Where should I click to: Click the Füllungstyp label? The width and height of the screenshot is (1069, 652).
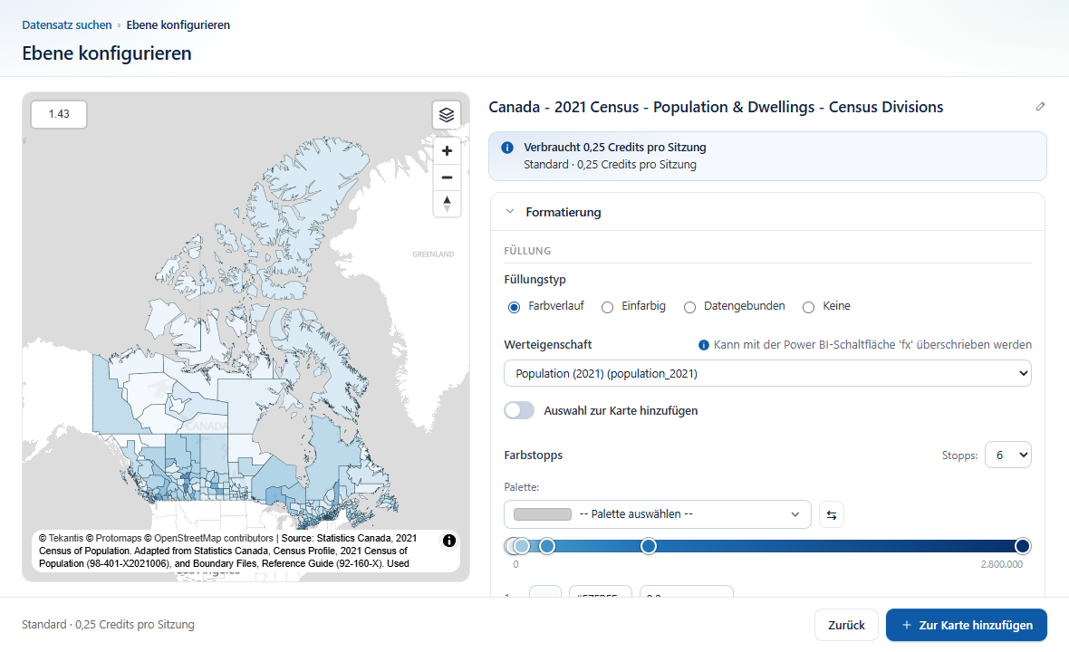click(x=535, y=279)
